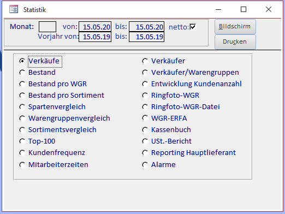
Task: Choose the Alarme radio option
Action: 145,165
